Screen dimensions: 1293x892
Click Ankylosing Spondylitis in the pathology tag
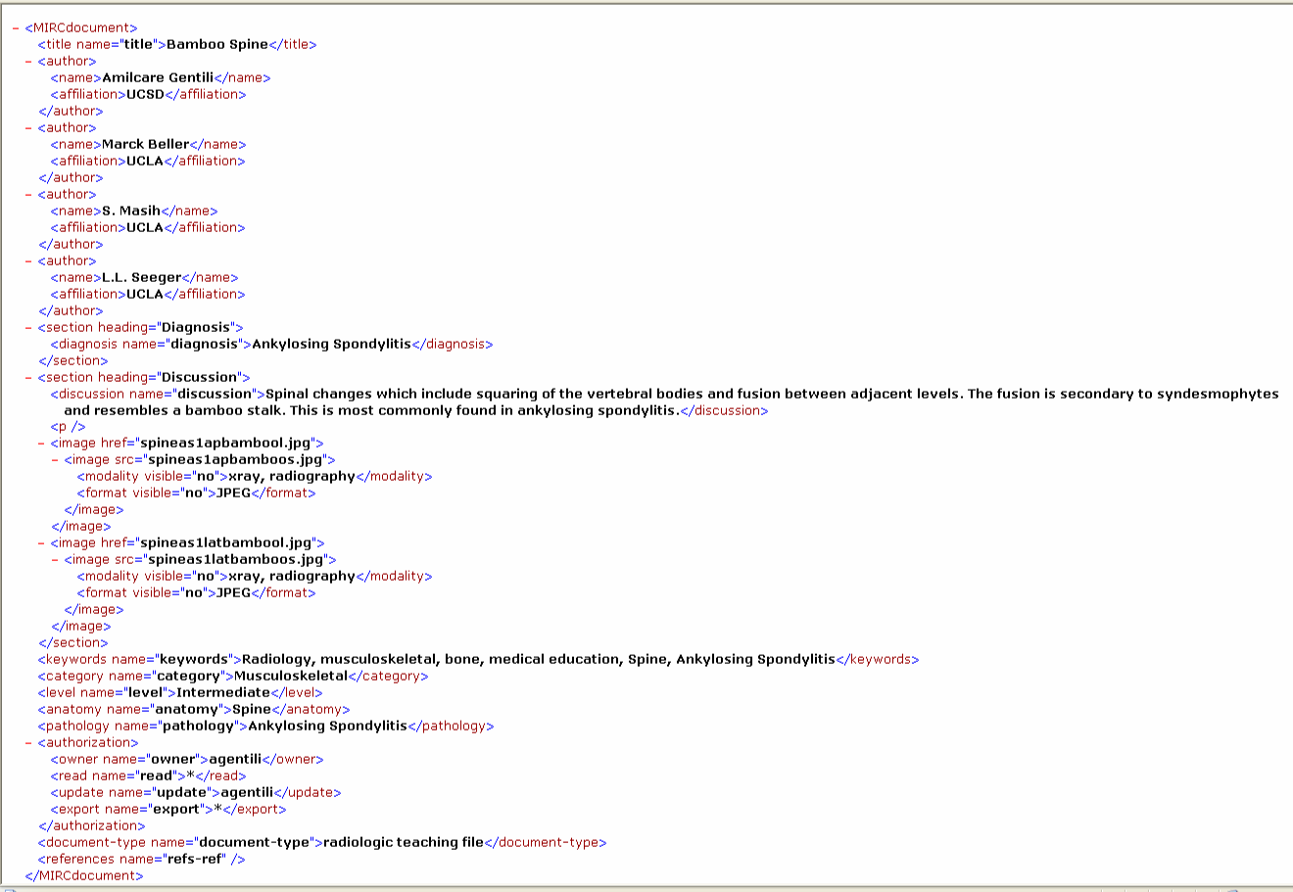click(327, 727)
